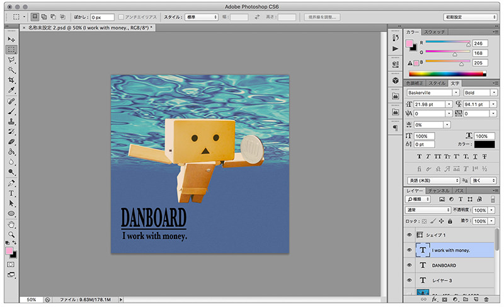504x307 pixels.
Task: Add layer mask button
Action: coord(445,299)
